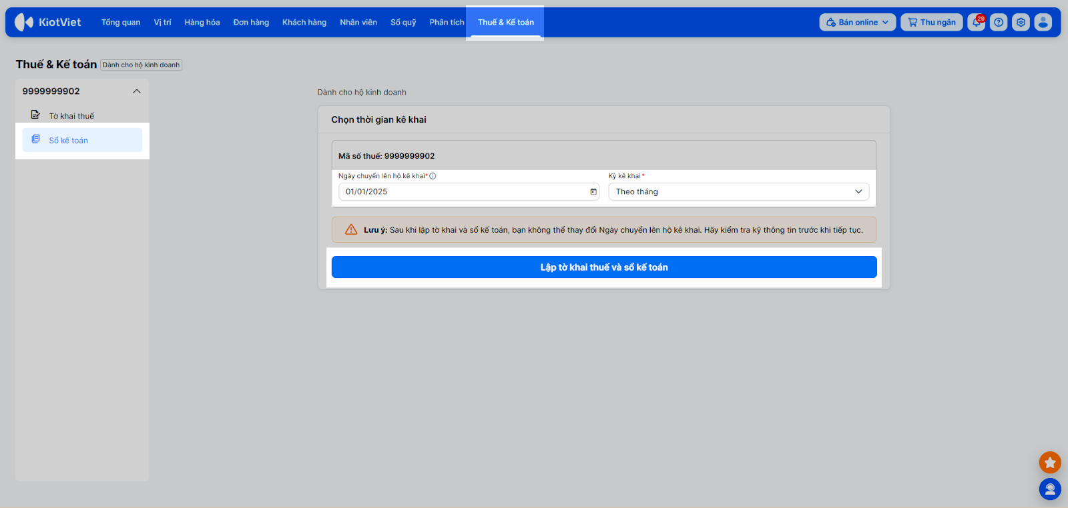Click the Chọn thời gian kê khai heading

tap(379, 120)
